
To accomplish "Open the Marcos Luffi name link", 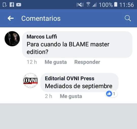I will [42, 37].
